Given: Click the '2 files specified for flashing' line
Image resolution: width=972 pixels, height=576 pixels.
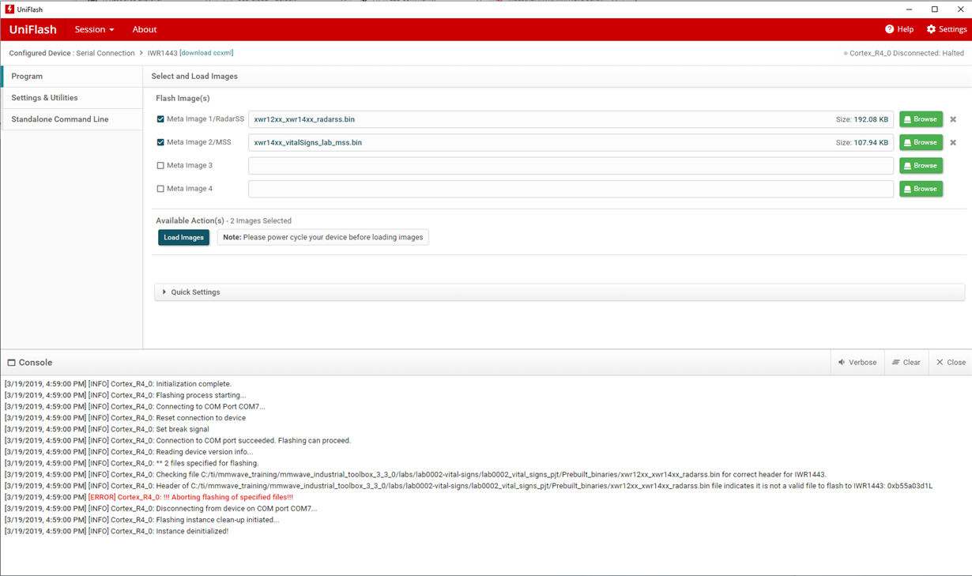Looking at the screenshot, I should (131, 464).
